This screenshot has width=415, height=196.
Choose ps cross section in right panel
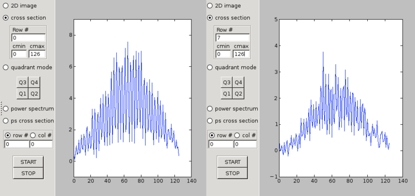pos(210,120)
